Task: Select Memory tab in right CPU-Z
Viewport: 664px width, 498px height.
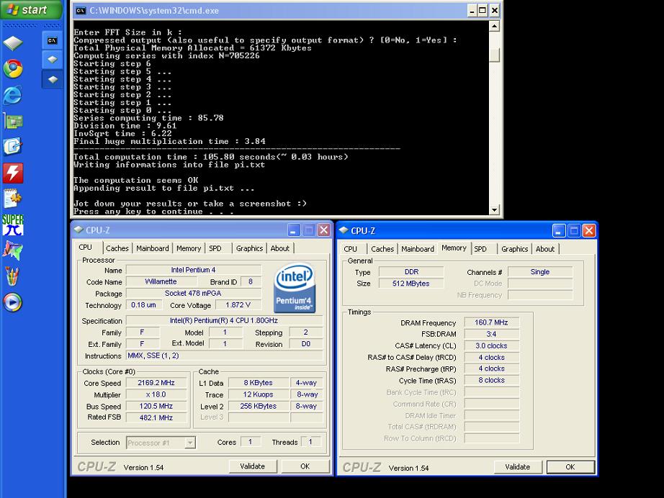Action: point(454,248)
